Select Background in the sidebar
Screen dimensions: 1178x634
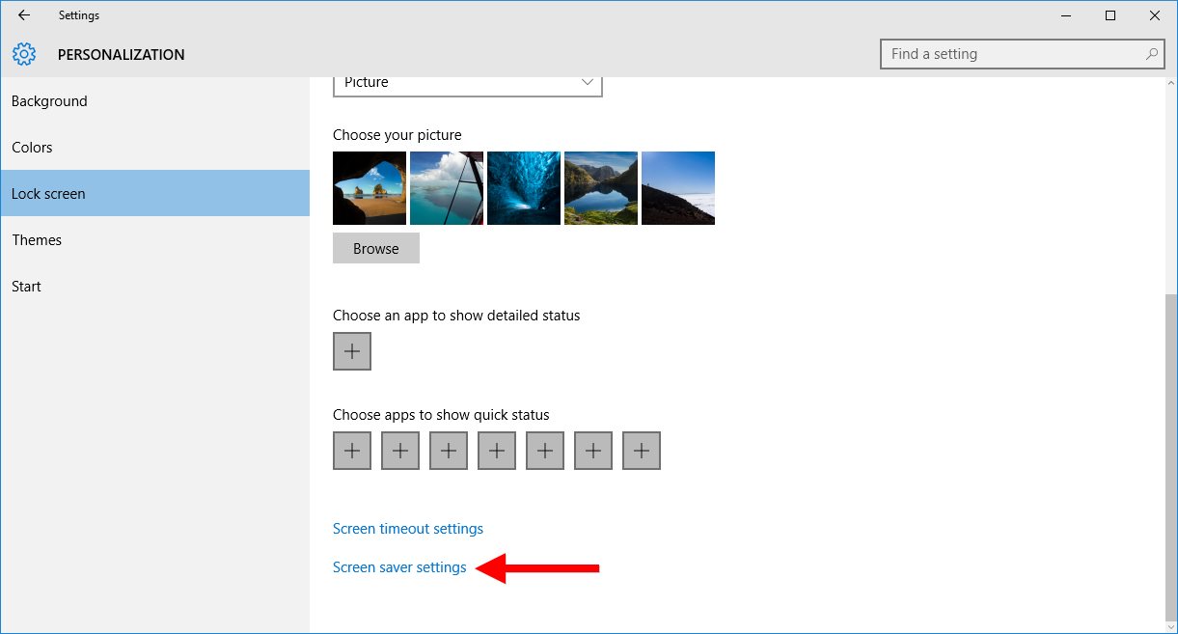pos(48,100)
